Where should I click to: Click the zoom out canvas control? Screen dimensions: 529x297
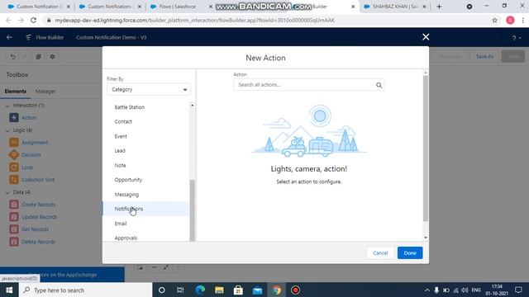tap(155, 267)
